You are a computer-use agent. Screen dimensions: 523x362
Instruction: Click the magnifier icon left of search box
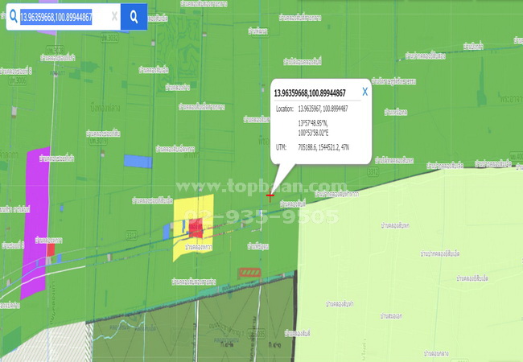tap(13, 16)
